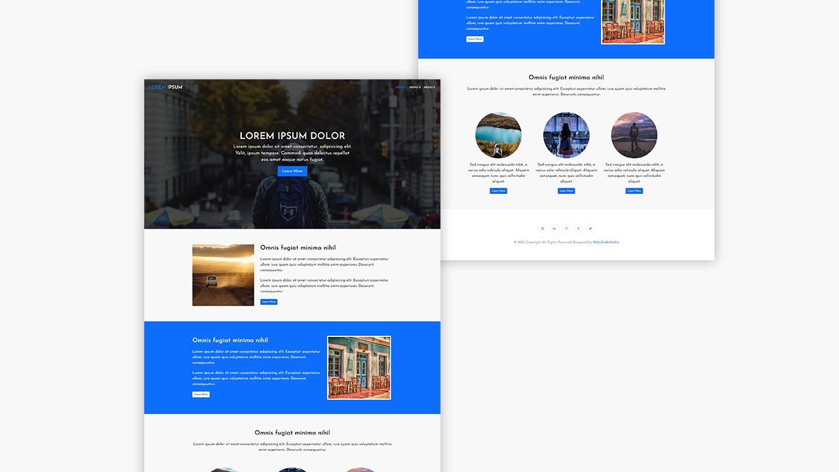Click Learn More under the station woman photo
This screenshot has height=472, width=839.
566,191
